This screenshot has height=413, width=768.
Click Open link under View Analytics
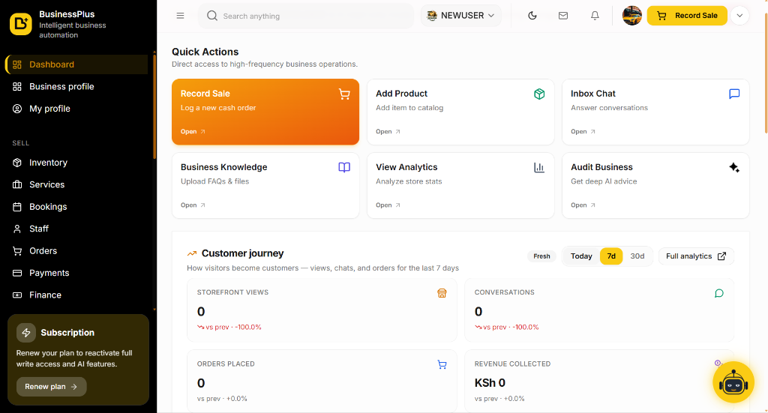tap(388, 205)
